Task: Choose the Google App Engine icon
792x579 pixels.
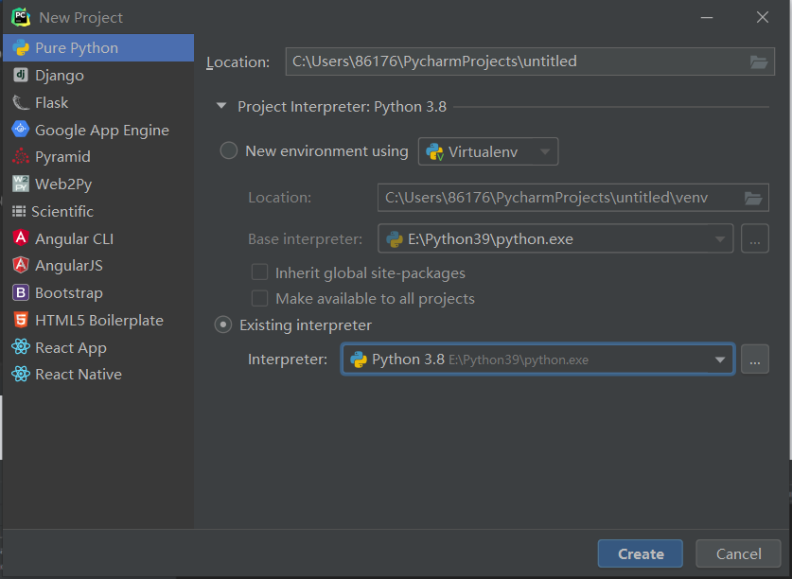Action: [20, 130]
